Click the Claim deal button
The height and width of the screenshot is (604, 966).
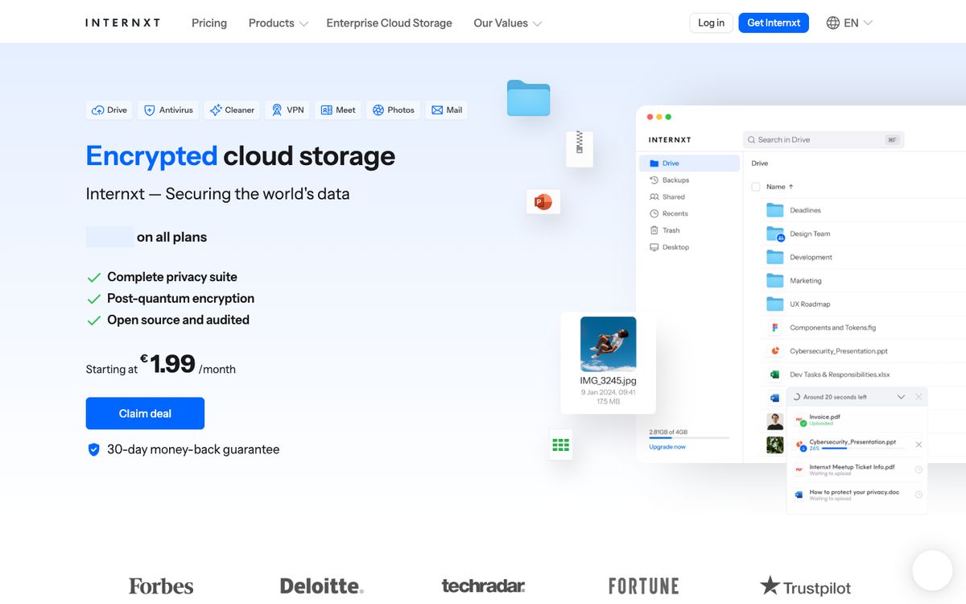[145, 413]
